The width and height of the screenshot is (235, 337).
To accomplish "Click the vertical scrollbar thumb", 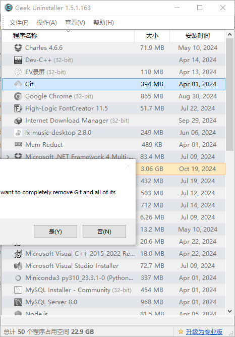I will [x=229, y=94].
